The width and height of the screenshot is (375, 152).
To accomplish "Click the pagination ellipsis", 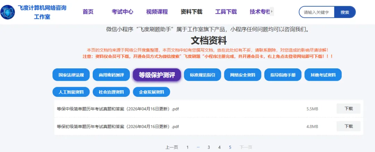I will pos(198,147).
